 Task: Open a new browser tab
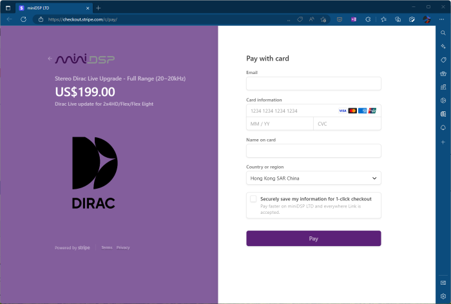[99, 8]
